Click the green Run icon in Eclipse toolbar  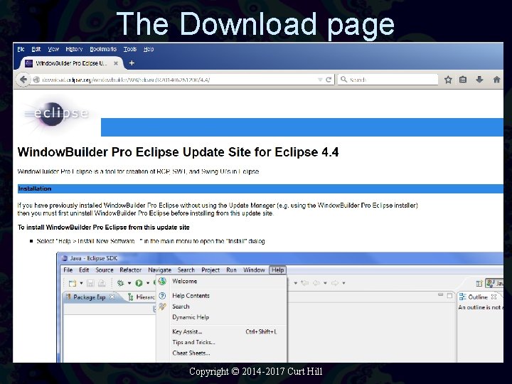tap(139, 283)
